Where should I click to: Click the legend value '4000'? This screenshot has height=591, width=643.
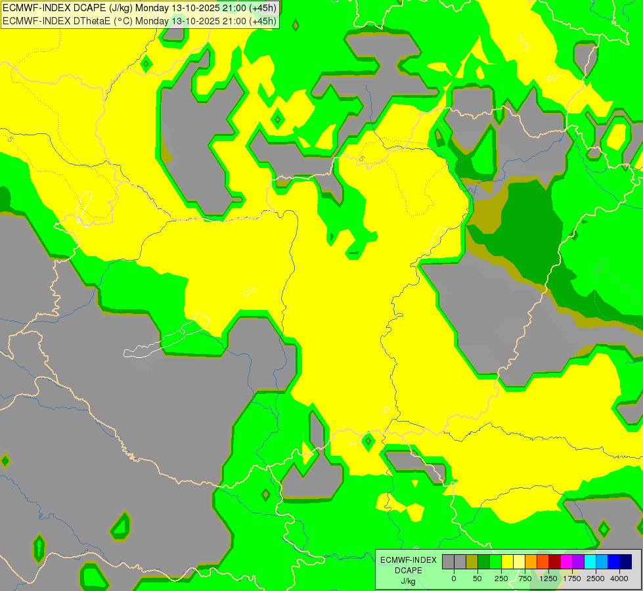pyautogui.click(x=619, y=579)
